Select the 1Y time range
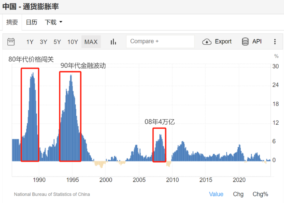This screenshot has width=284, height=203. (x=30, y=42)
